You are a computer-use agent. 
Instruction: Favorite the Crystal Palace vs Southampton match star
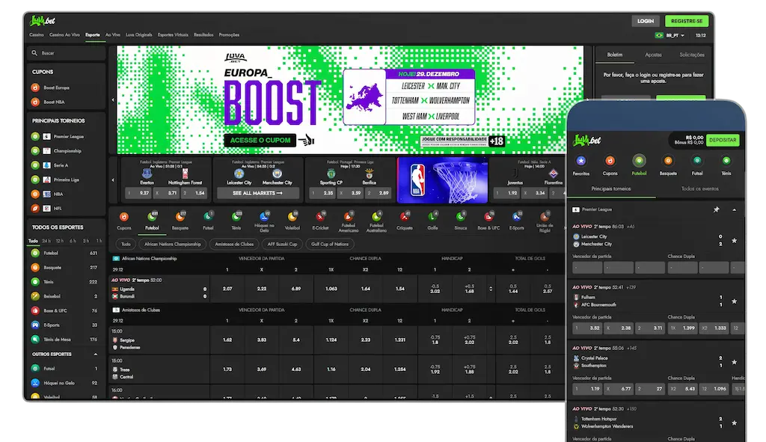click(734, 362)
